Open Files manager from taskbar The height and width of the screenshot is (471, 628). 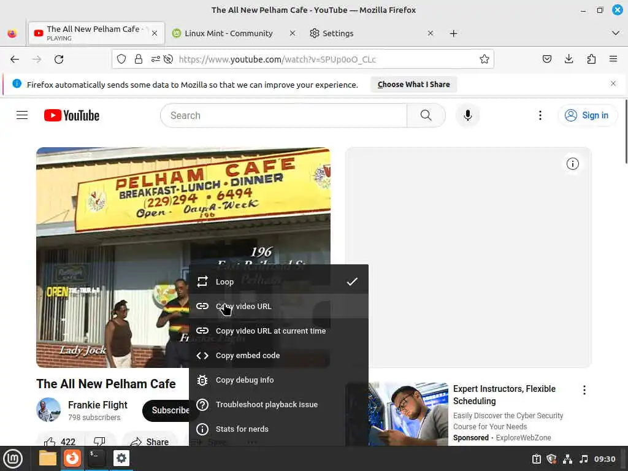(48, 458)
